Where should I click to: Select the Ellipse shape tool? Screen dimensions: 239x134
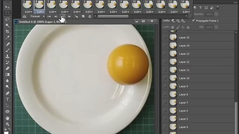point(7,112)
